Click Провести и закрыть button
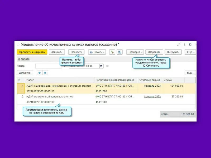 (x=32, y=52)
